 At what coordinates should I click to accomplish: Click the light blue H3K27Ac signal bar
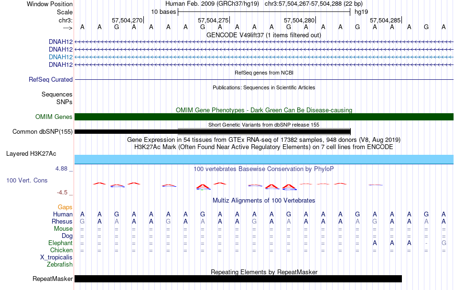264,160
